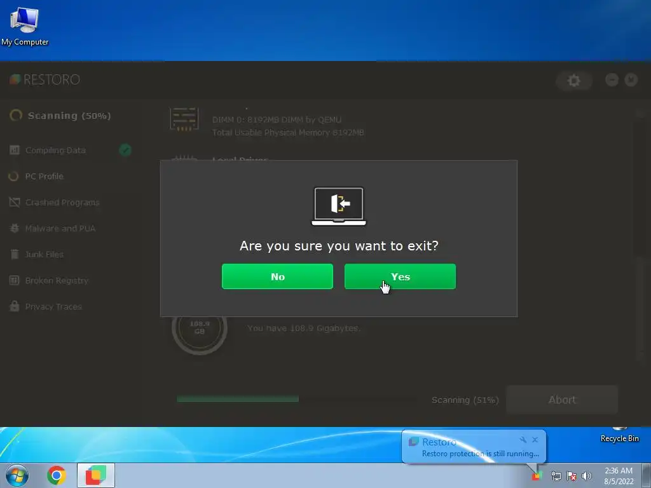The height and width of the screenshot is (488, 651).
Task: Open My Computer desktop icon
Action: click(x=25, y=25)
